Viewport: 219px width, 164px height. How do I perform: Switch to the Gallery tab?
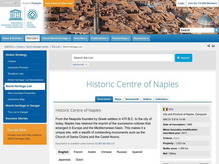[x=147, y=99]
